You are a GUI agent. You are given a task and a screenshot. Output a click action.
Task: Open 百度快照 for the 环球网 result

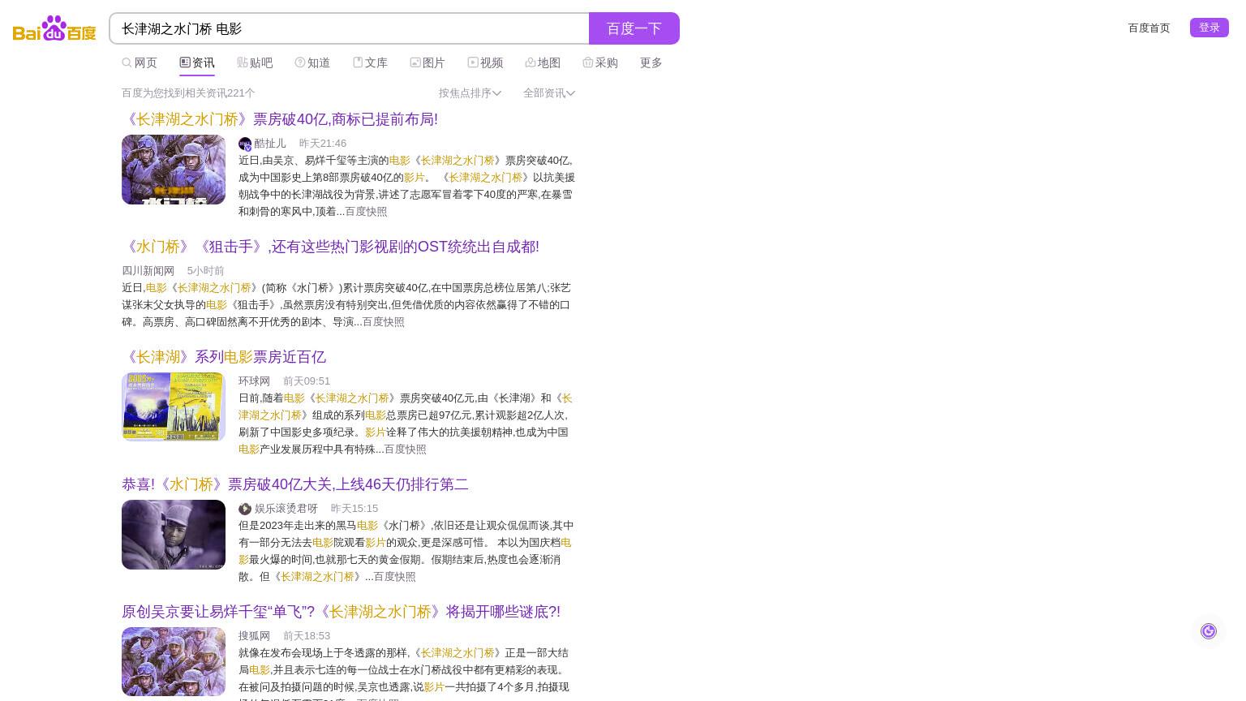[405, 449]
